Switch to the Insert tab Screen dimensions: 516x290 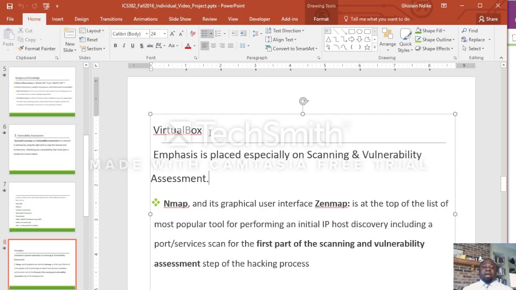(58, 19)
